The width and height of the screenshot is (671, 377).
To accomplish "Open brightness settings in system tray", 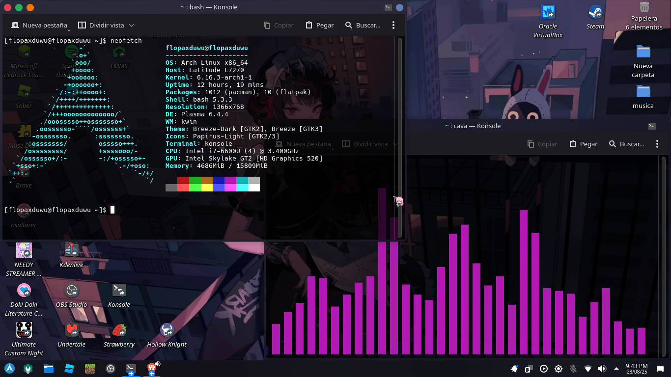I will point(559,369).
